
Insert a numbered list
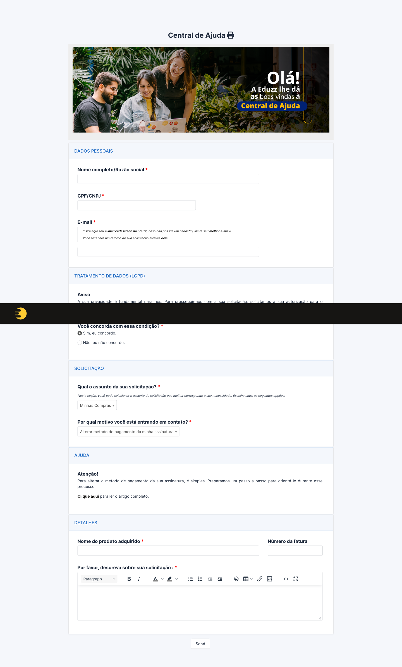200,579
